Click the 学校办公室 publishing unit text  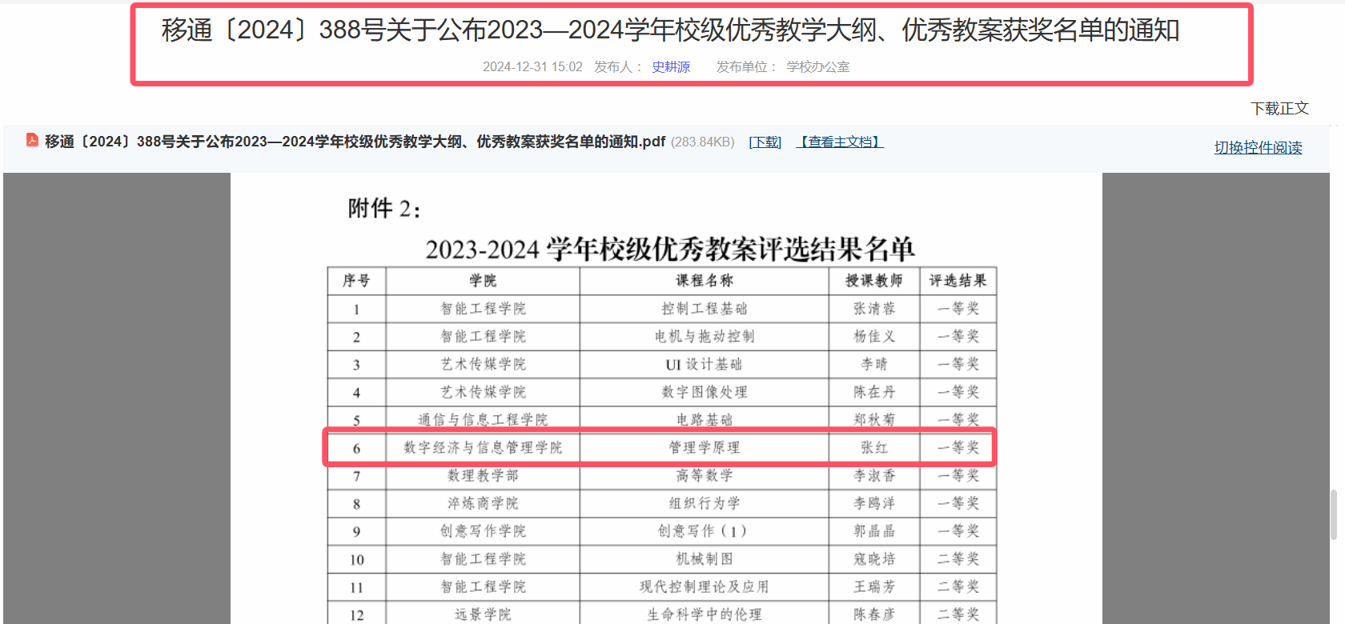pyautogui.click(x=818, y=67)
